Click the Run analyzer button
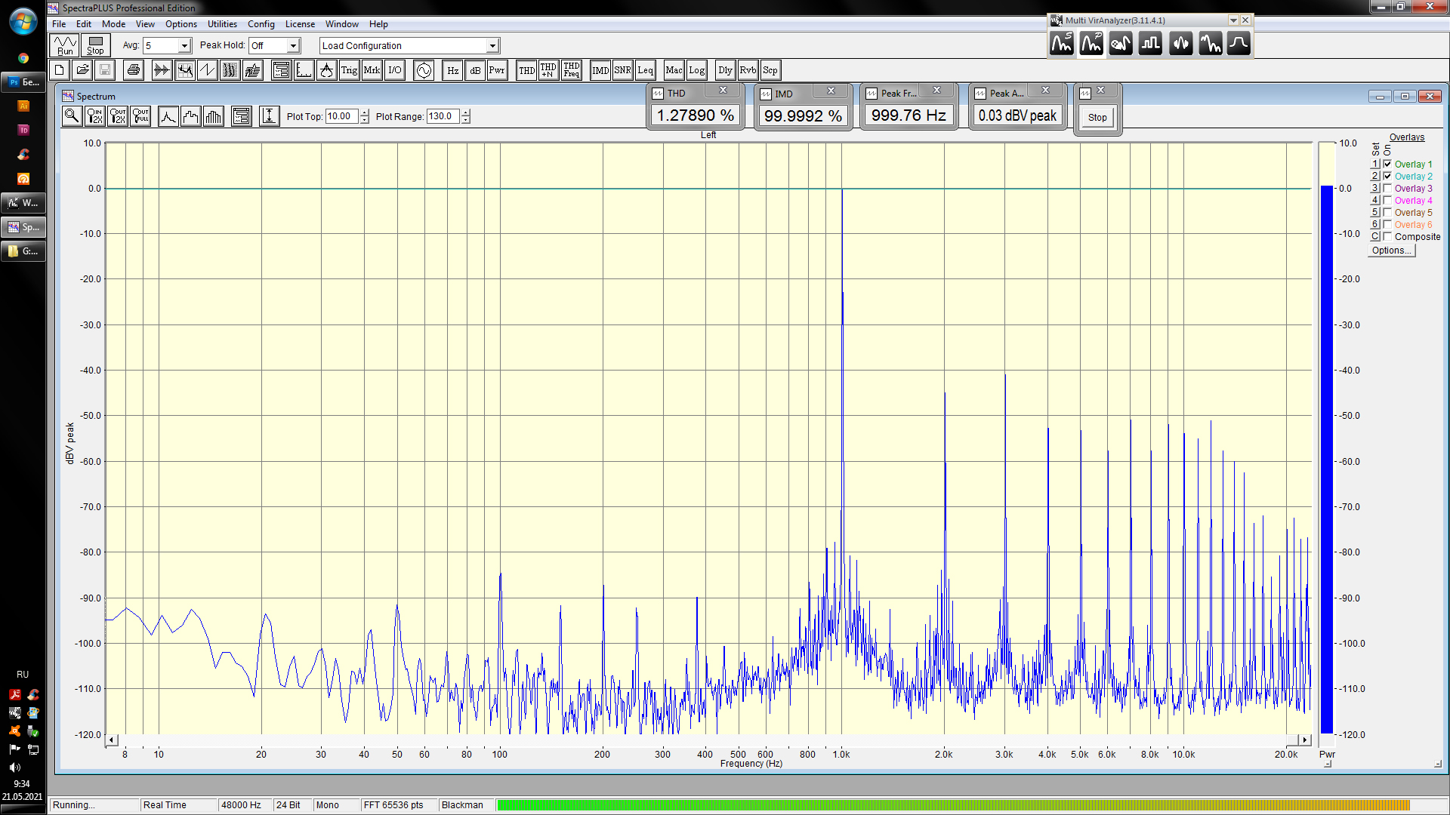 tap(65, 45)
